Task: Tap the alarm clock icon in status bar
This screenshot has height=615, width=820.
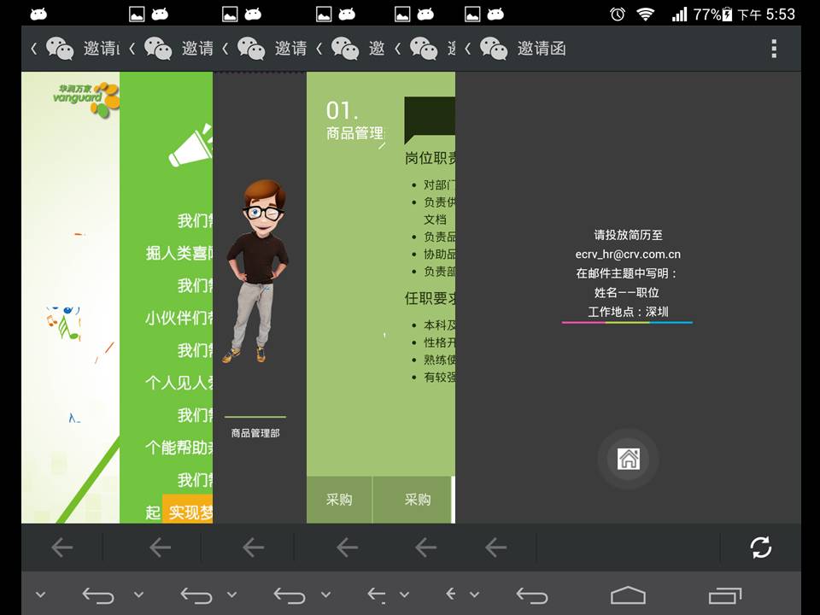Action: (618, 14)
